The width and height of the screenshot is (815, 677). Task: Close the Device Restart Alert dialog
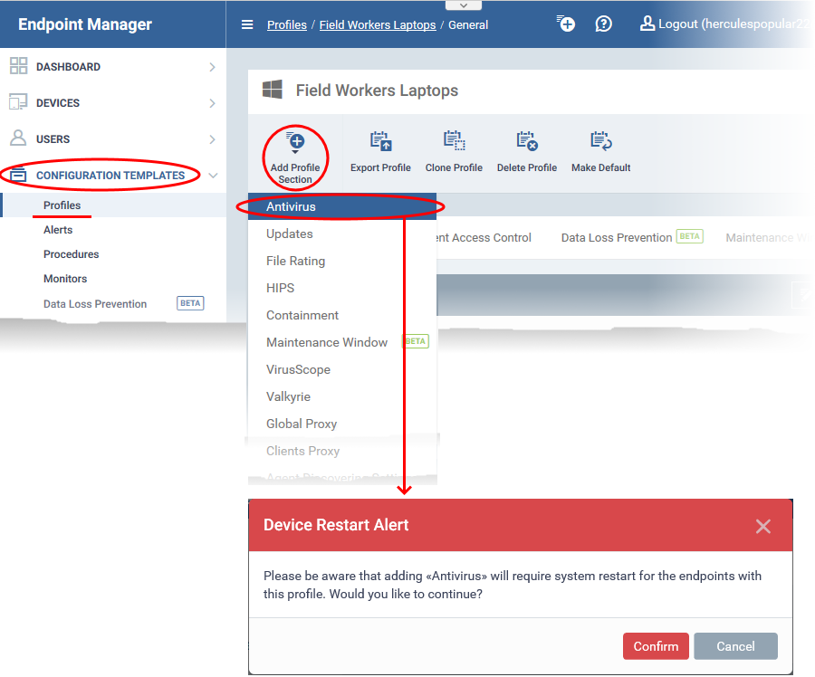point(763,526)
